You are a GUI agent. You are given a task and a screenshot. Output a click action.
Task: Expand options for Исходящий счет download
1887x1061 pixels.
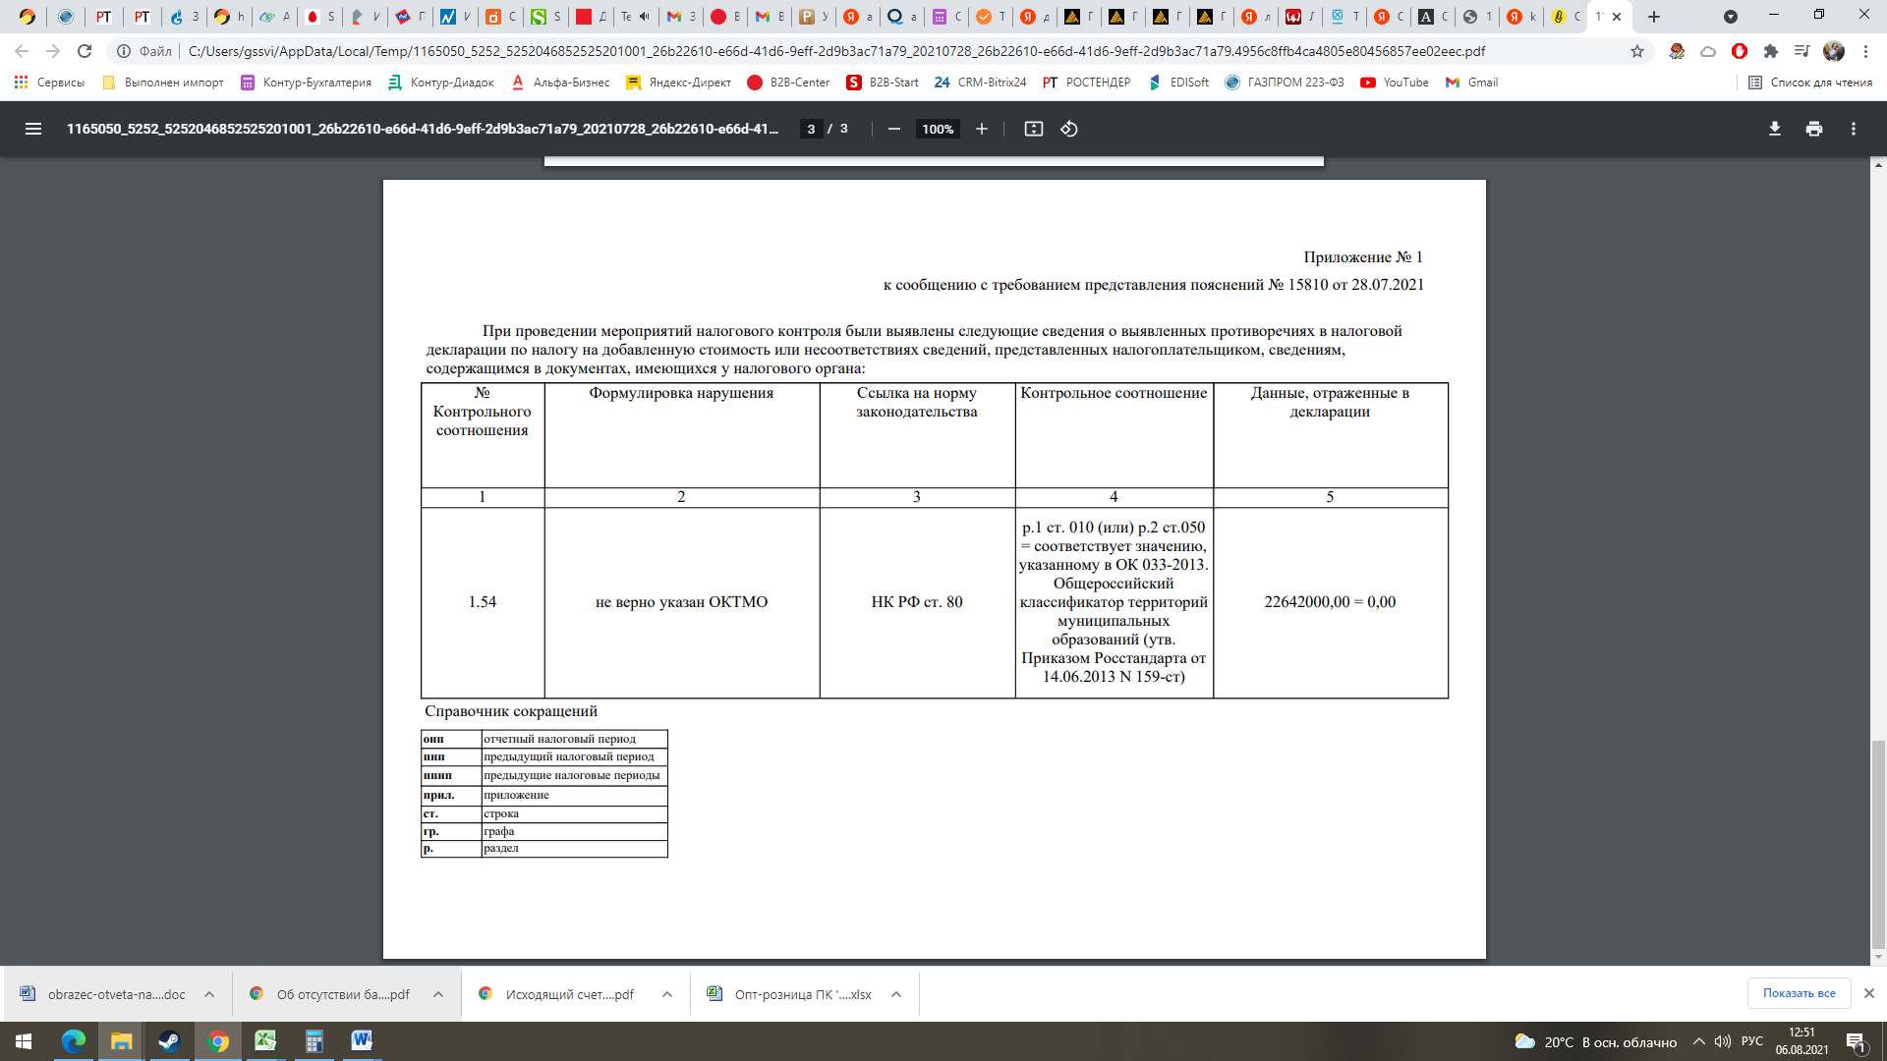[x=667, y=994]
